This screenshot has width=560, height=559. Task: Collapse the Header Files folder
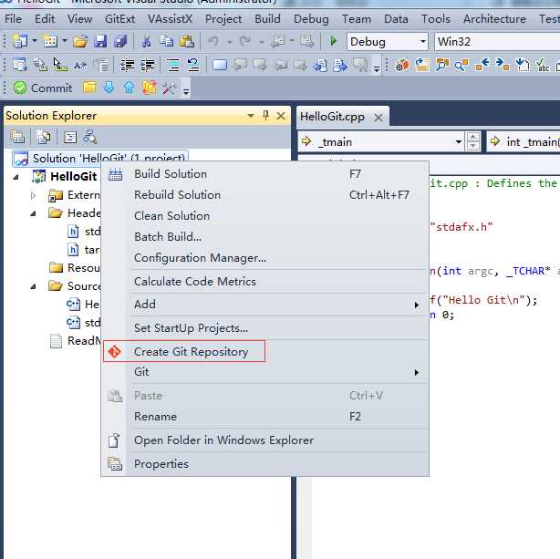[33, 214]
